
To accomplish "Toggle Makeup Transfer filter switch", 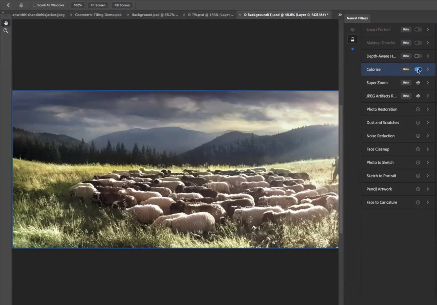I will click(x=418, y=43).
